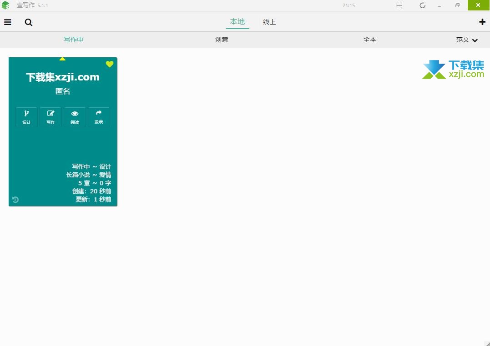
Task: Click the 5 章 ~ 0 字 count
Action: click(x=94, y=183)
